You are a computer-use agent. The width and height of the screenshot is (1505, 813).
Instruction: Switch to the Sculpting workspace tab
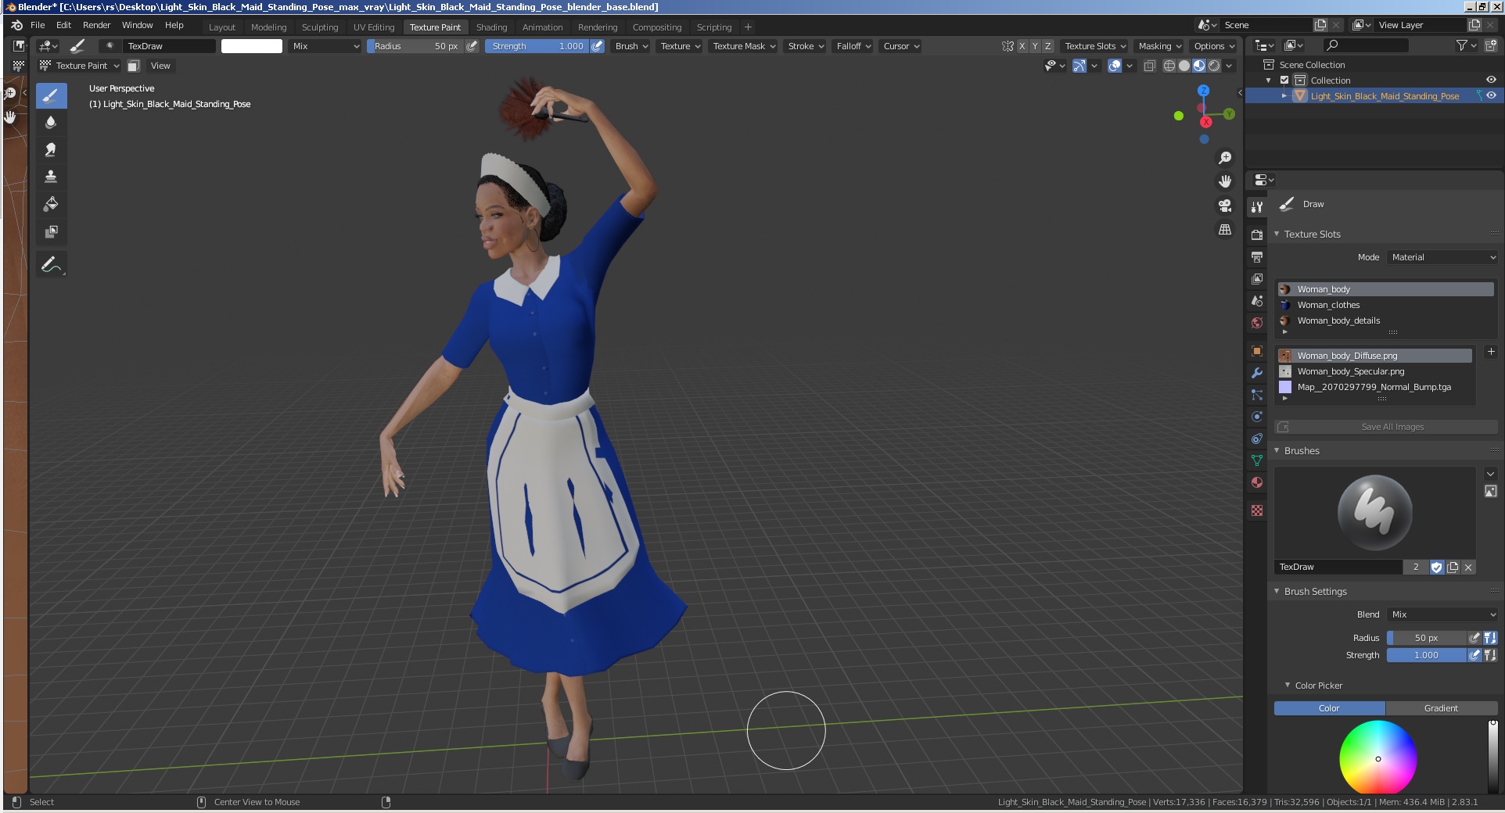coord(320,27)
